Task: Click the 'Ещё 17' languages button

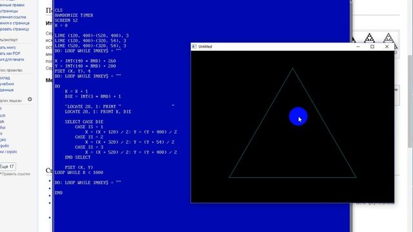Action: click(x=7, y=166)
